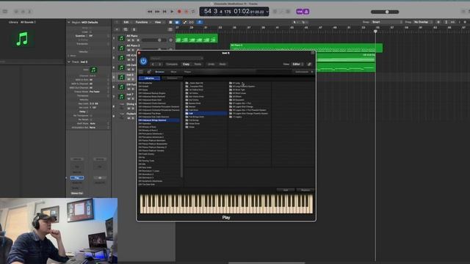Click the global solo S button in track header
The height and width of the screenshot is (264, 470).
tap(134, 29)
